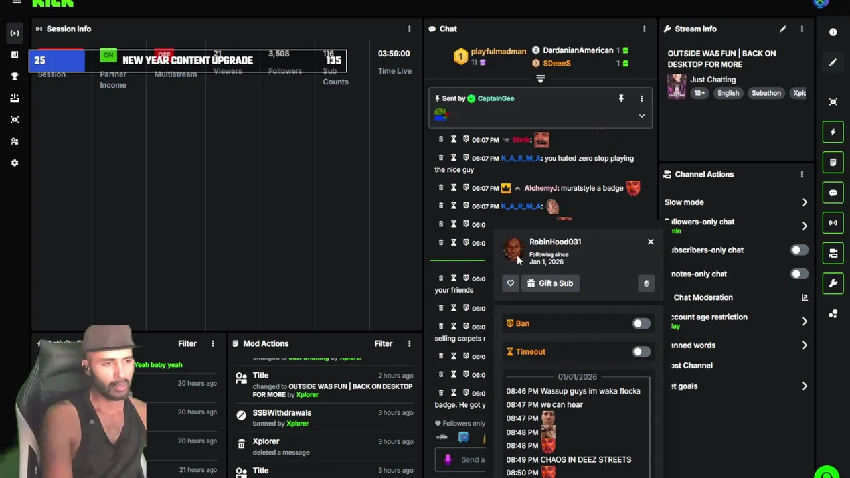Click RobinHood031 avatar in user card
850x478 pixels.
pyautogui.click(x=513, y=249)
